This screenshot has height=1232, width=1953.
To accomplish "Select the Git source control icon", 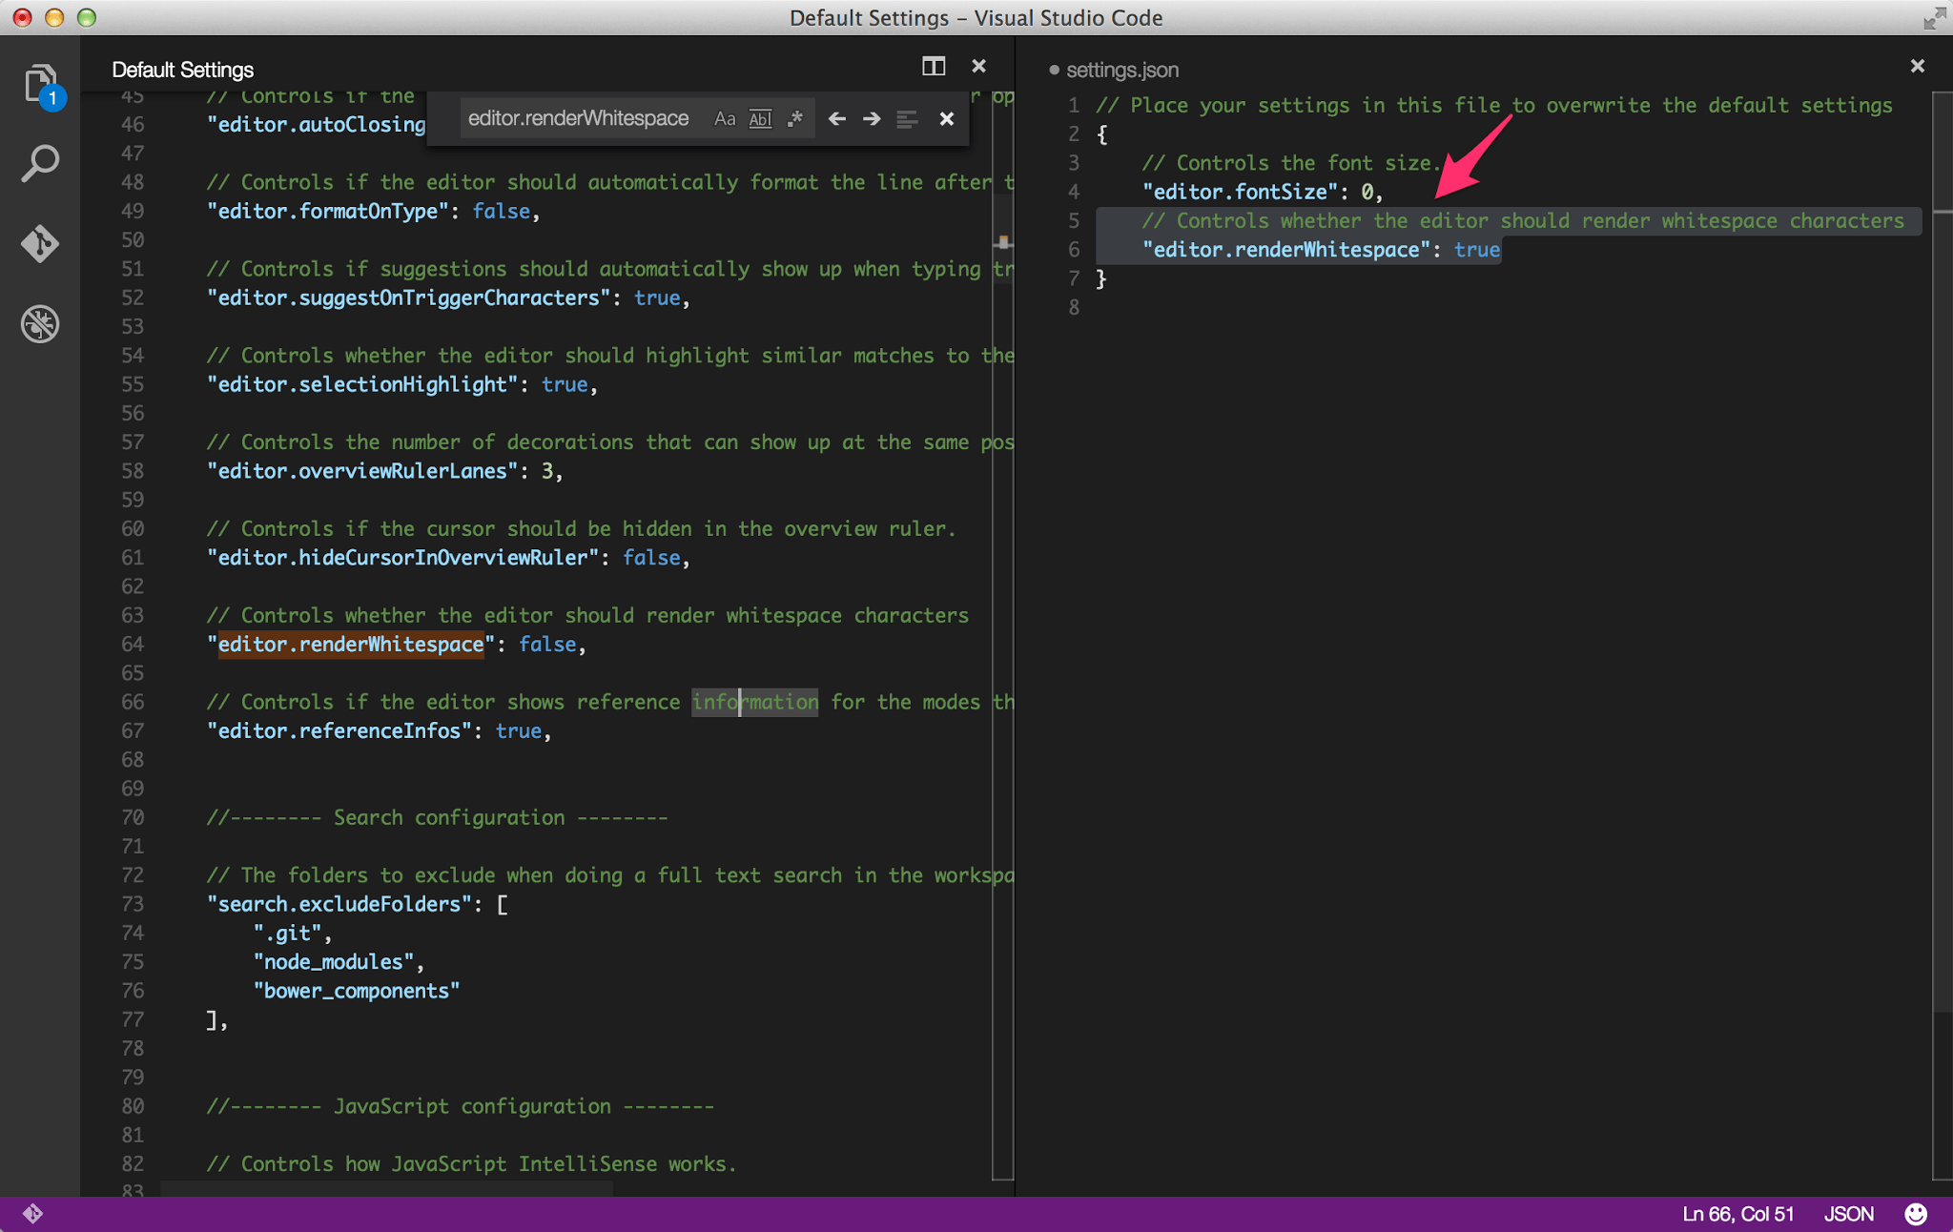I will (40, 244).
